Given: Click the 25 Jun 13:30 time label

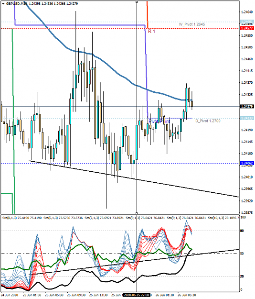Looking at the screenshot, I should tap(98, 295).
